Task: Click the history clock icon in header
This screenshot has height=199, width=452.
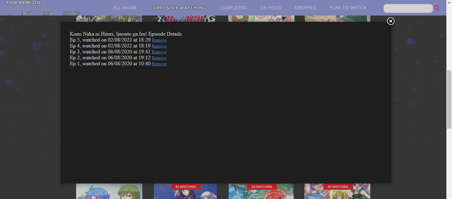Action: 34,8
